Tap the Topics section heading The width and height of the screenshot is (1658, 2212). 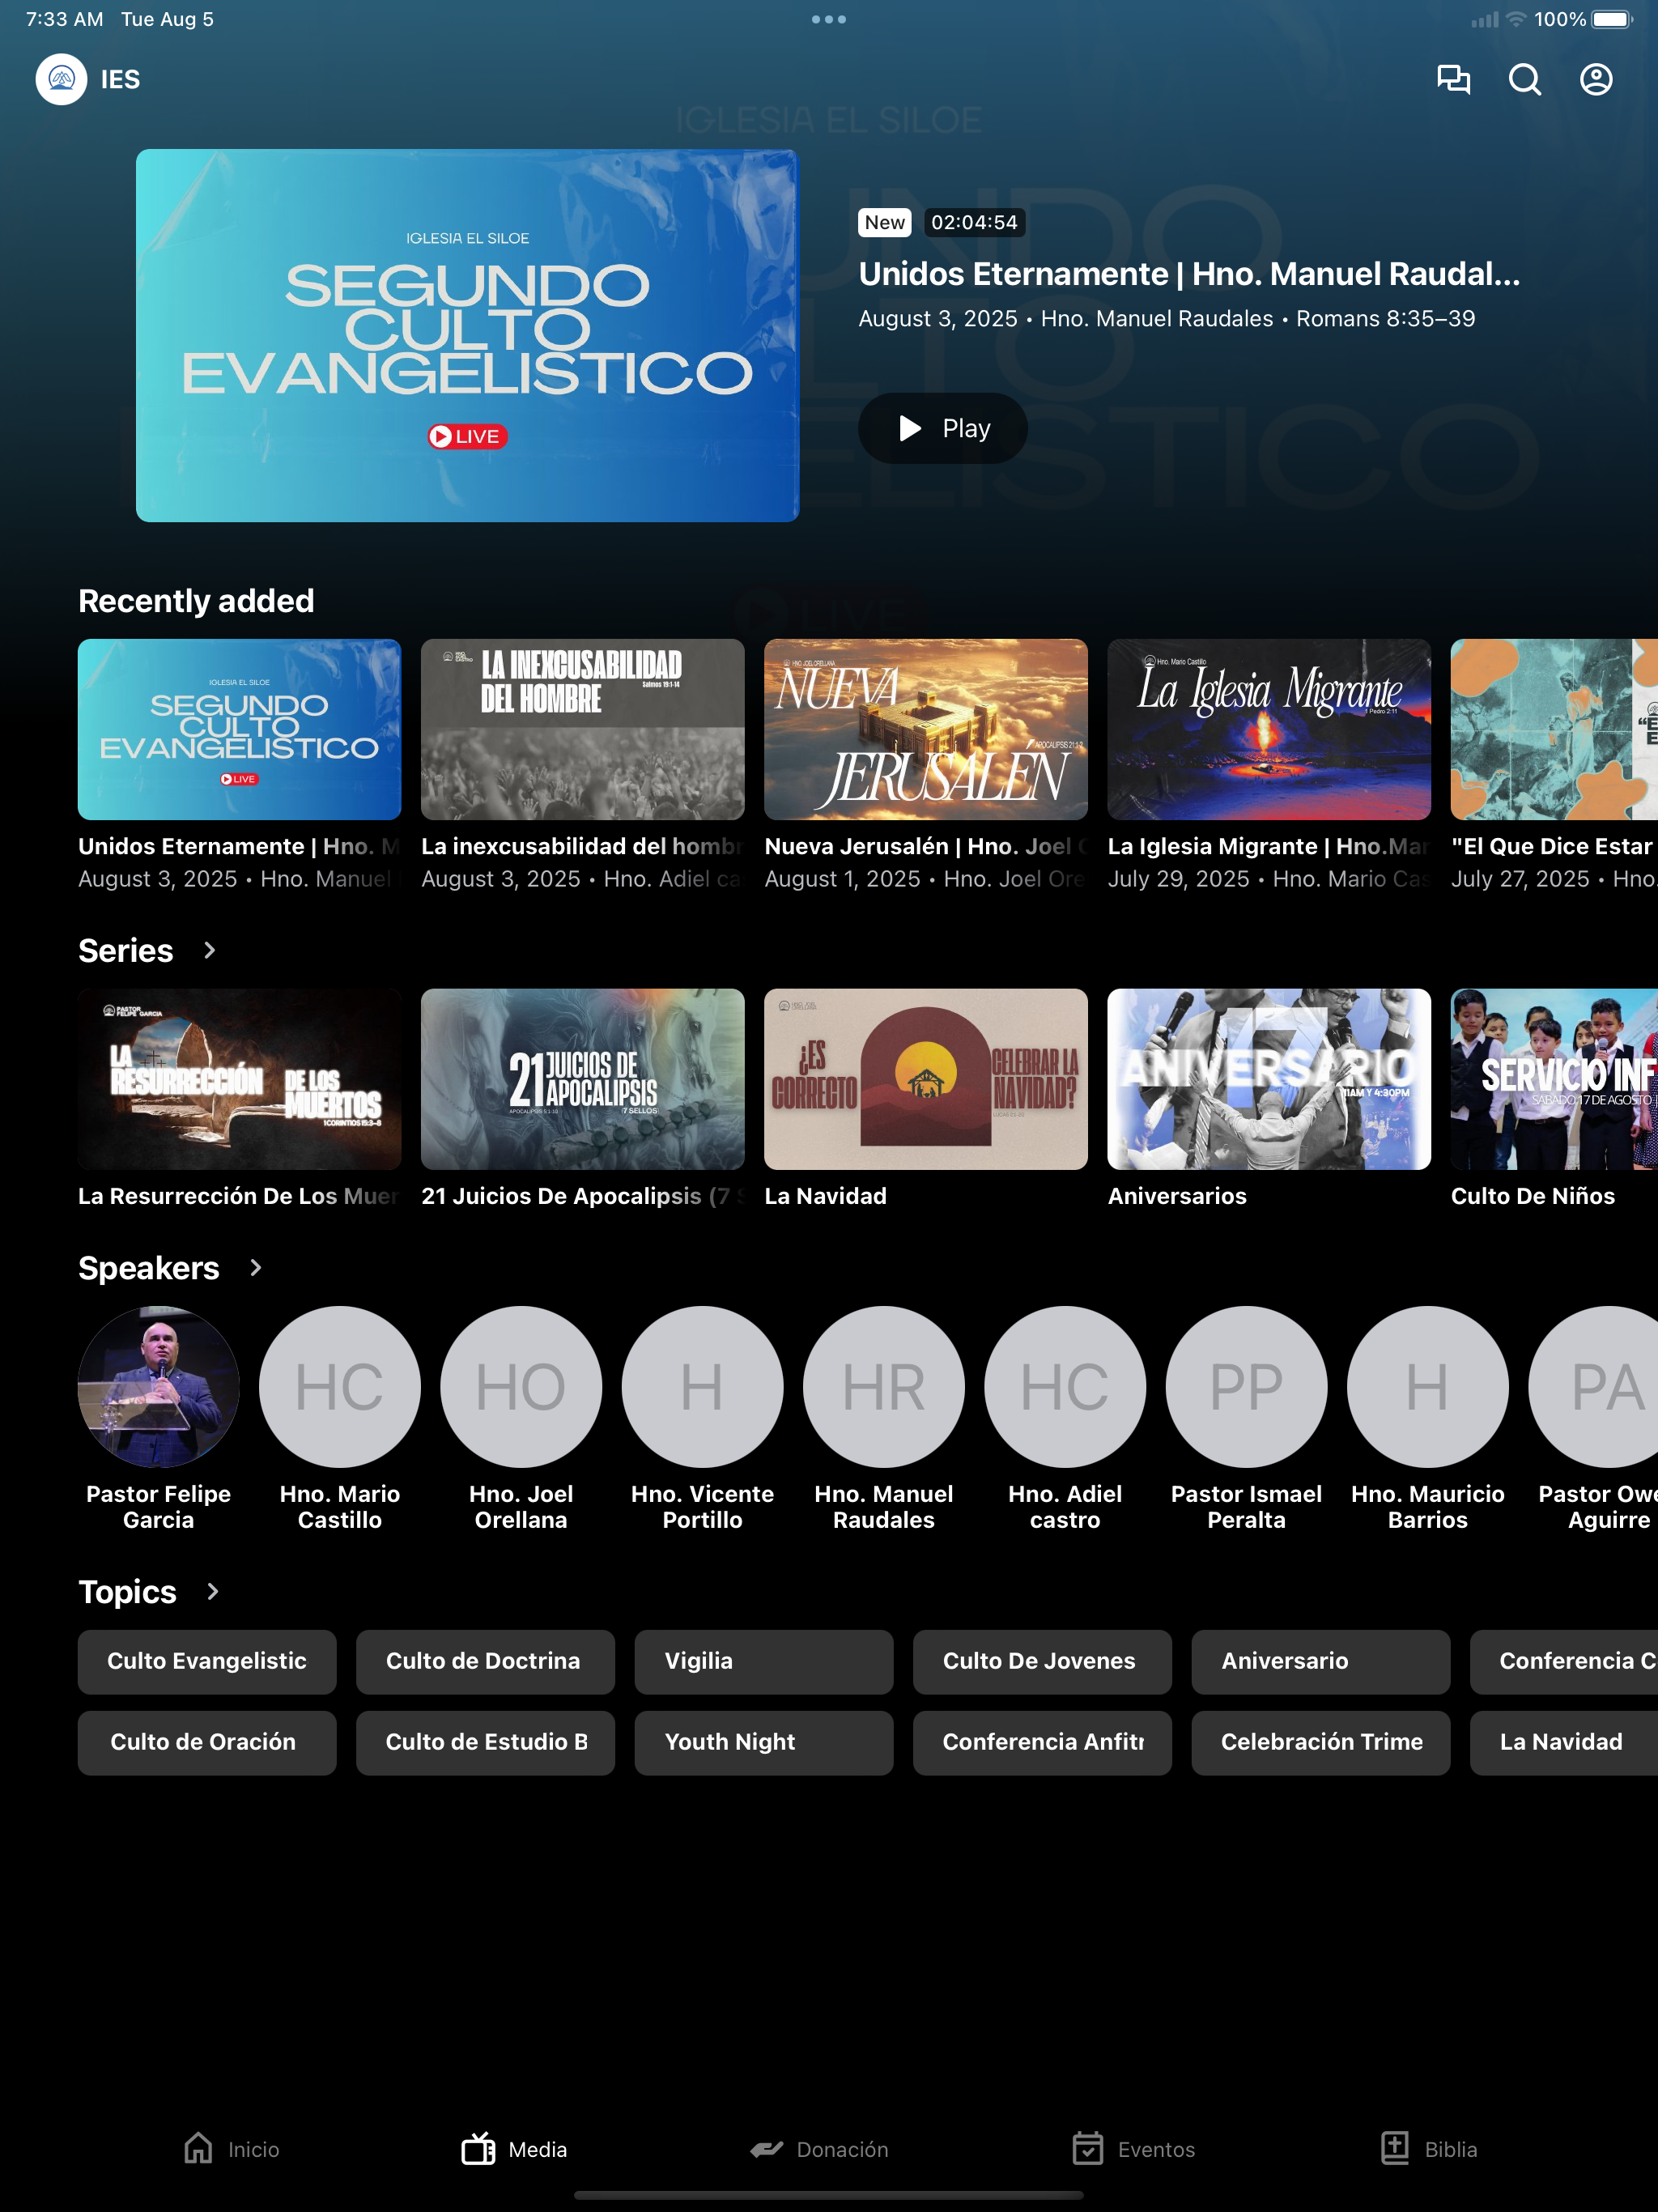[x=128, y=1592]
